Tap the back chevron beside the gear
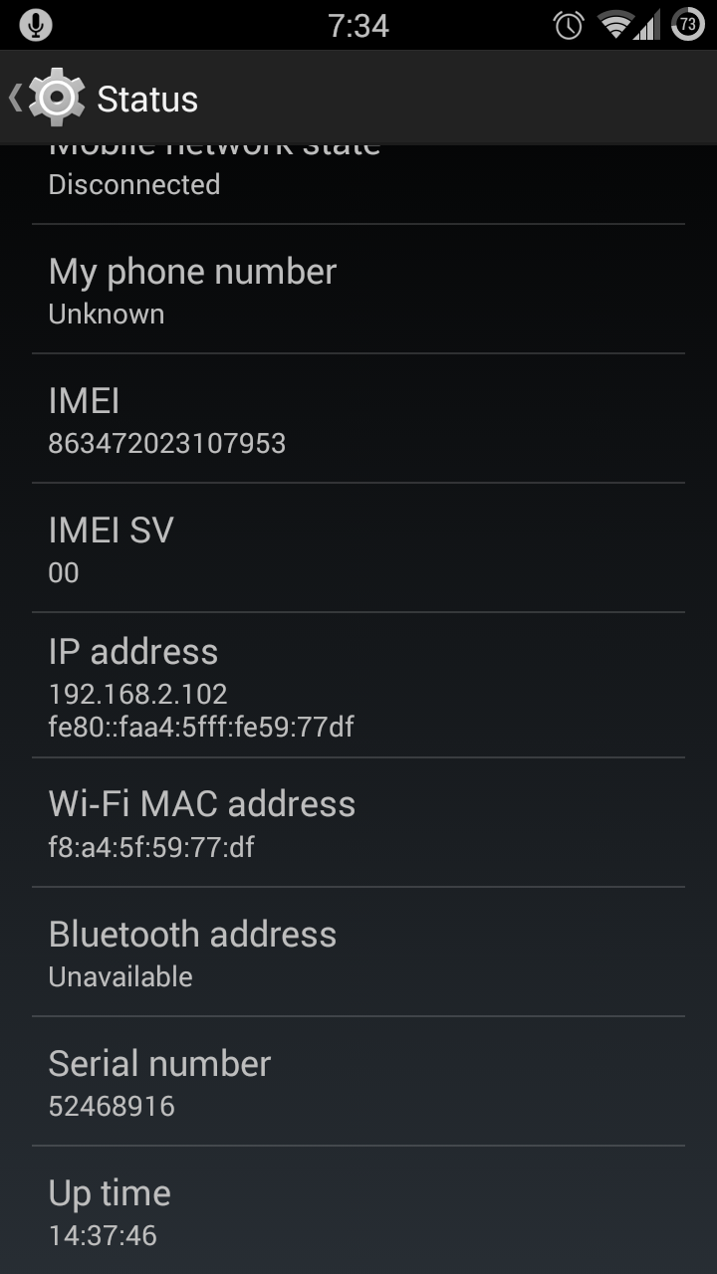Screen dimensions: 717x1274 pyautogui.click(x=15, y=98)
